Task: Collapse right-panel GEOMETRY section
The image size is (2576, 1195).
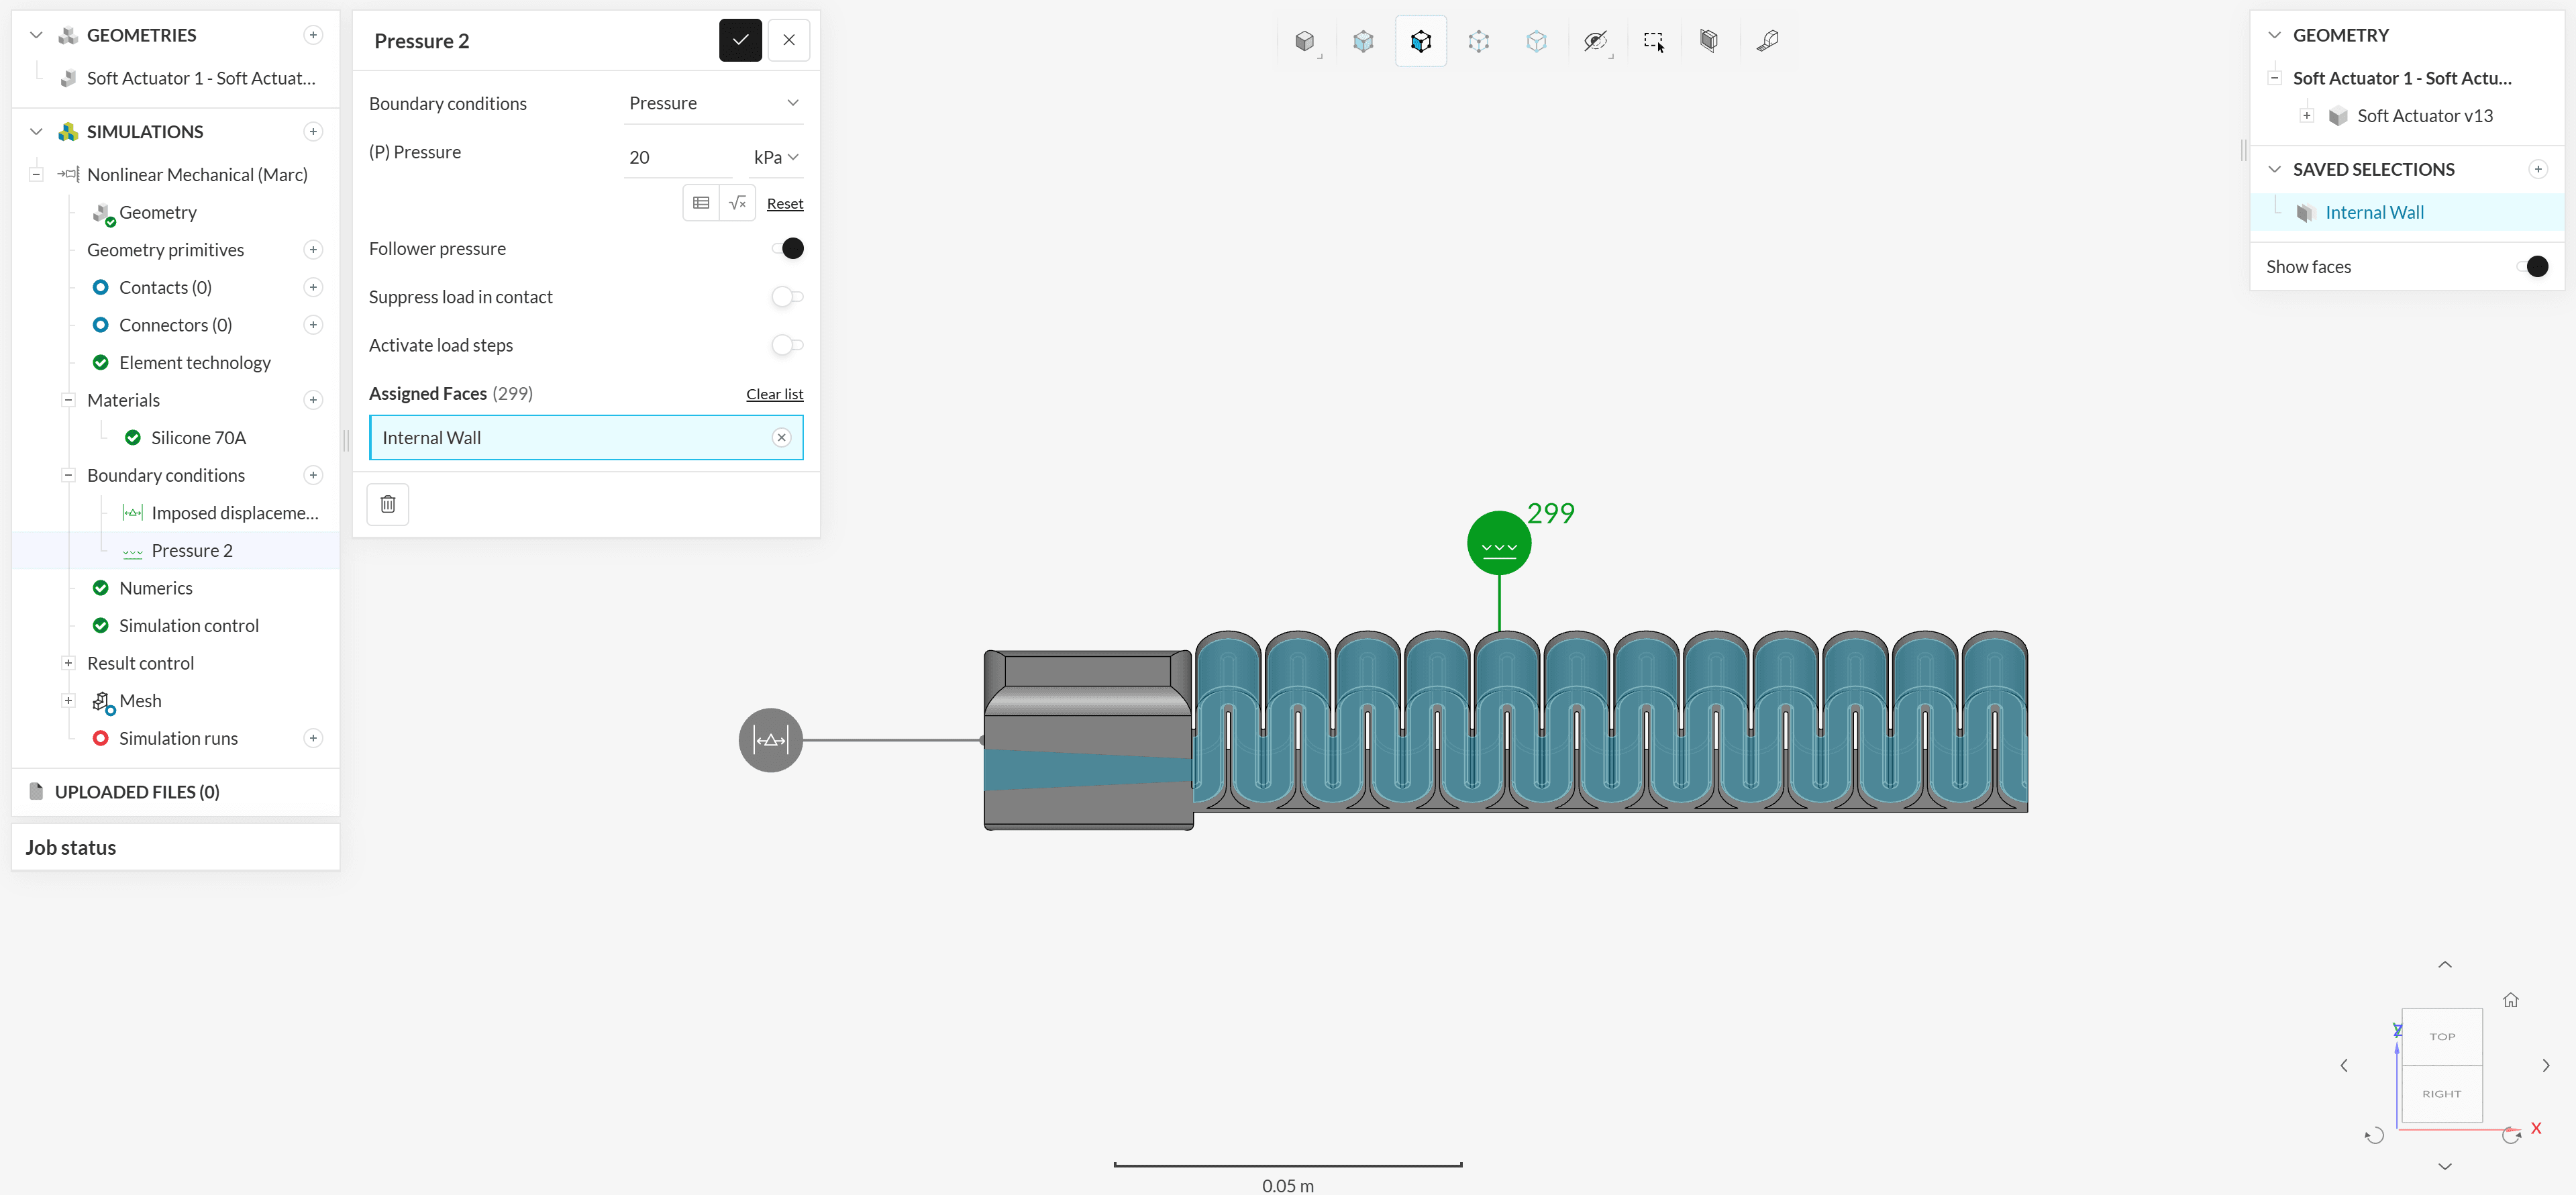Action: [2274, 35]
